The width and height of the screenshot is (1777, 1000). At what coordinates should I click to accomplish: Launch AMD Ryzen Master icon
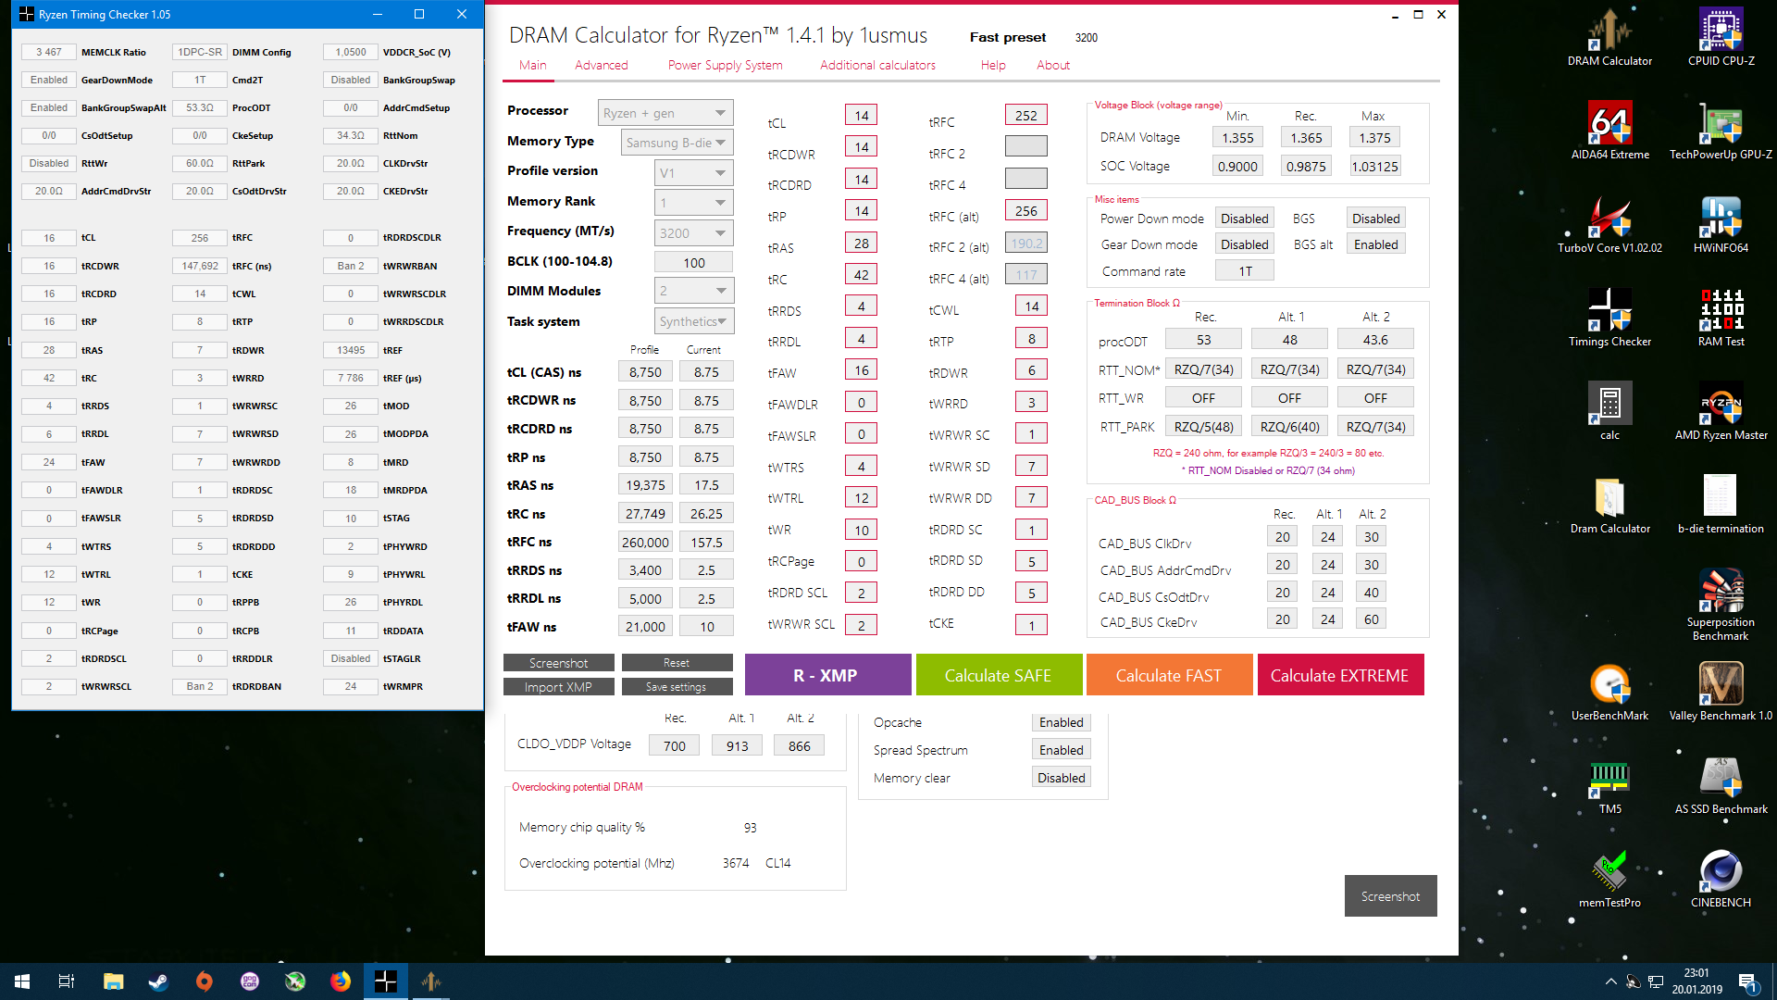(x=1721, y=411)
